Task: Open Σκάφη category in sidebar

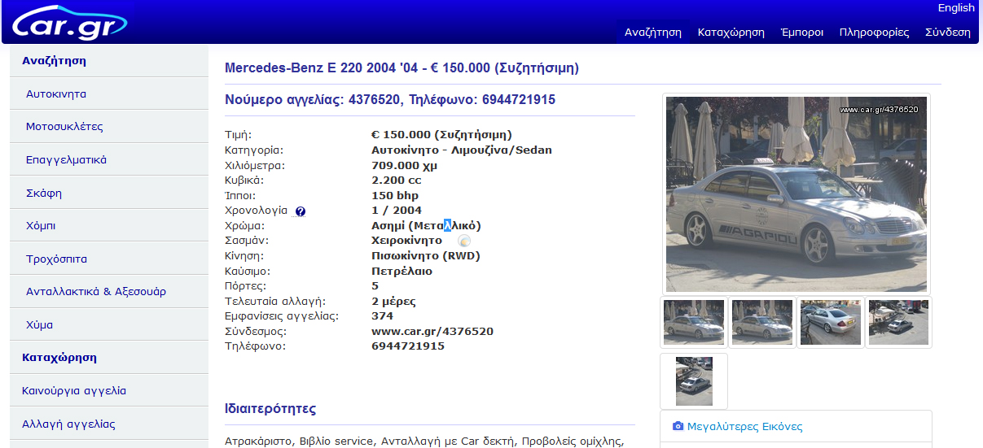Action: (44, 193)
